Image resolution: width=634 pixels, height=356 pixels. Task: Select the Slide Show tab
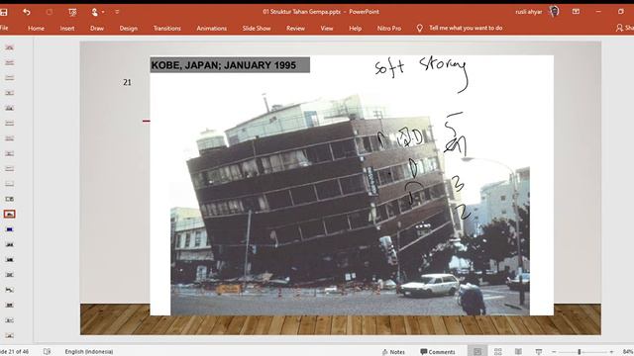pyautogui.click(x=257, y=29)
